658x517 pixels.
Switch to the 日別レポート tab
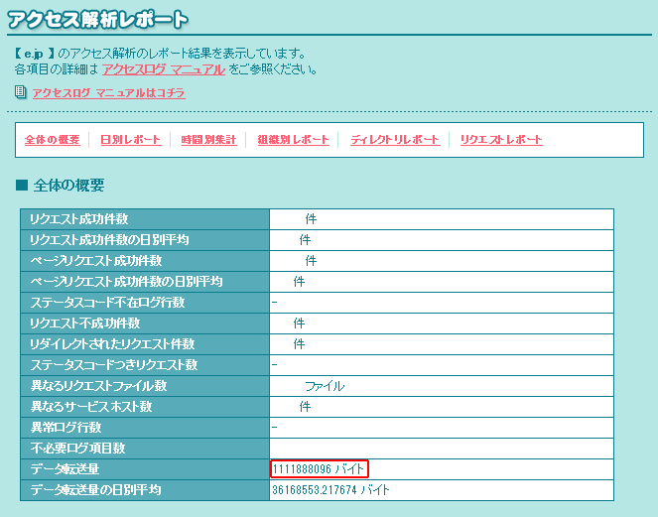(130, 140)
